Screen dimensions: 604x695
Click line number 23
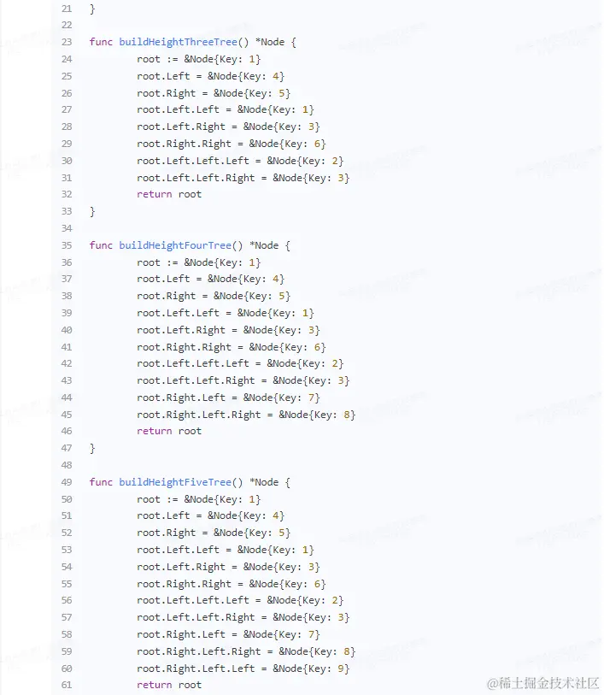[x=67, y=42]
